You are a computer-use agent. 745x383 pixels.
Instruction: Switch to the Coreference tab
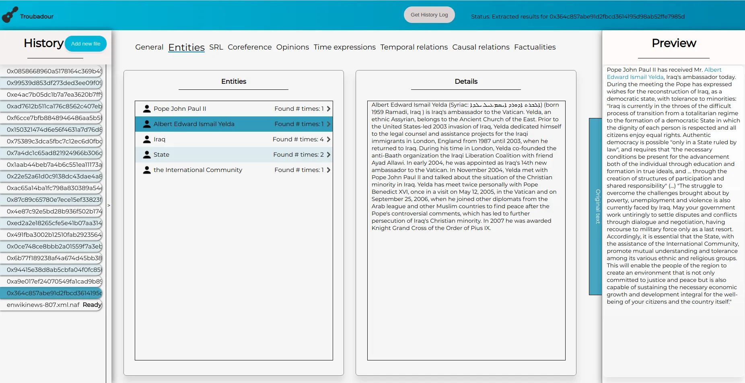[249, 47]
